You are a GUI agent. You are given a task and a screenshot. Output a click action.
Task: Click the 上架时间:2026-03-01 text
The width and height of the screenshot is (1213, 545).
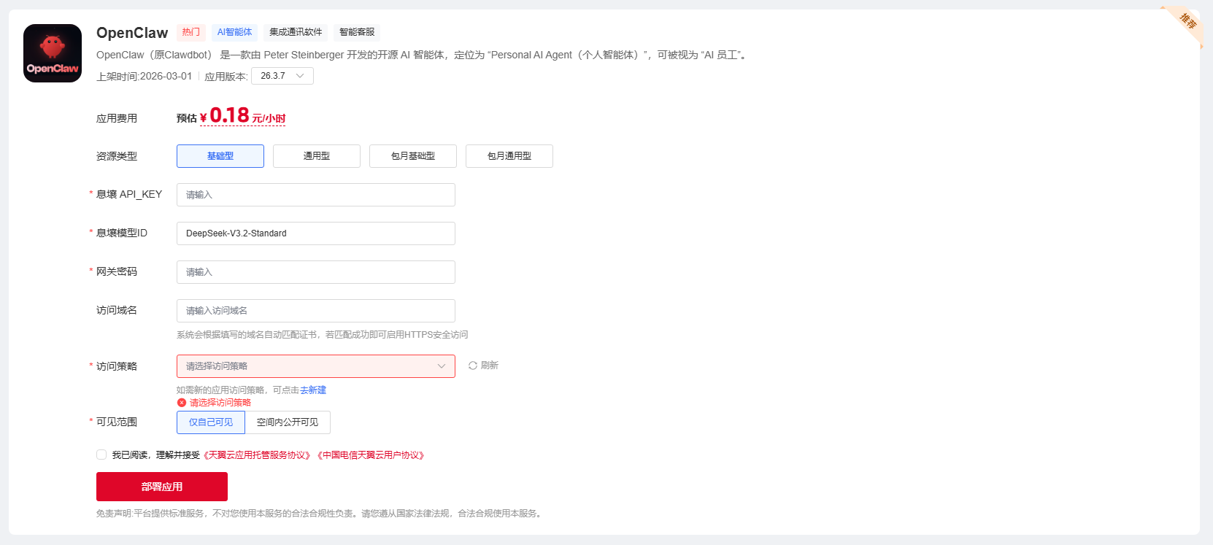145,77
